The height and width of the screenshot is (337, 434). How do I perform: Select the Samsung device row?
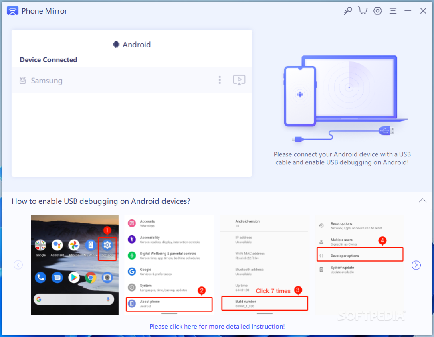coord(132,80)
